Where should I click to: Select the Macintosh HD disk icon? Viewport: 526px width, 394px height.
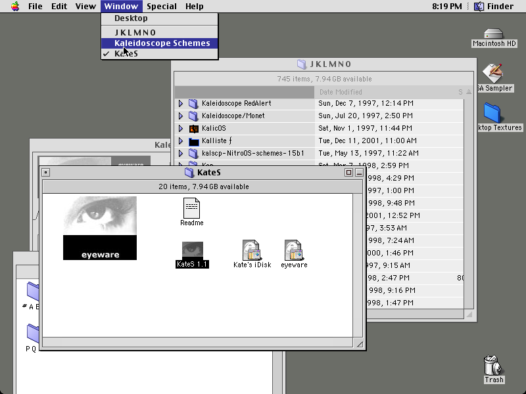click(x=494, y=37)
